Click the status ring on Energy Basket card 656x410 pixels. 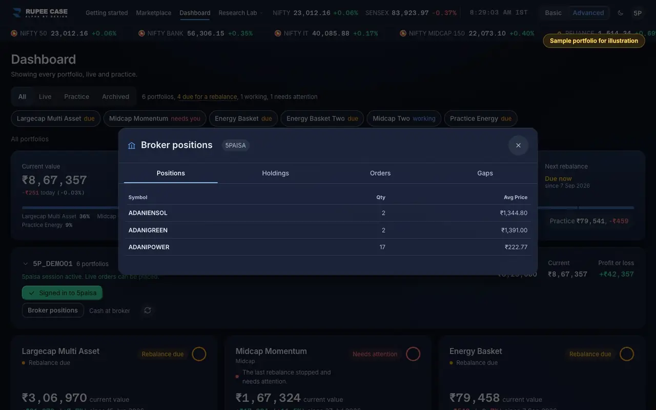(x=627, y=354)
